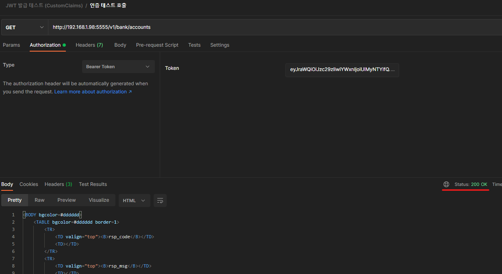Toggle the response word wrap icon
Screen dimensions: 502x274
(160, 201)
